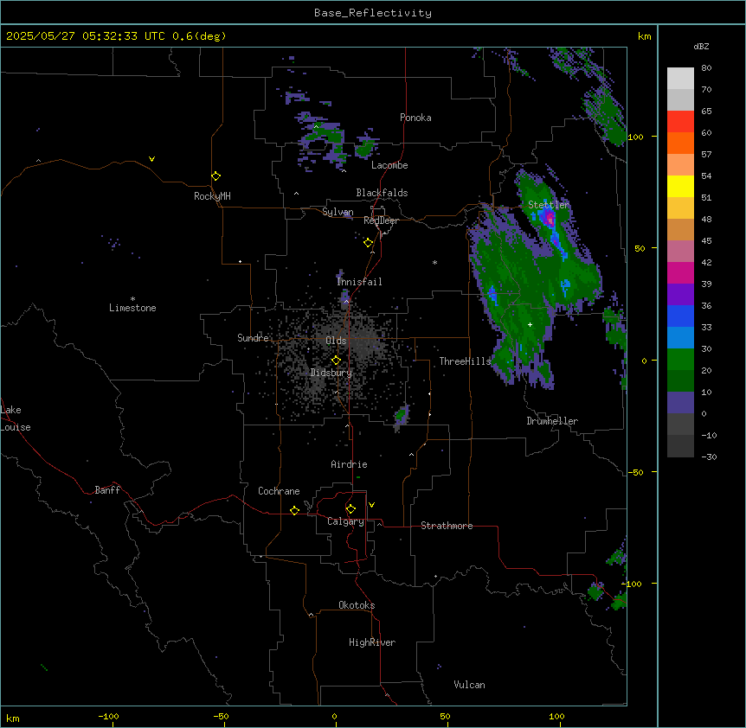Pick the white 70-80 dBZ legend swatch
This screenshot has width=746, height=728.
click(680, 78)
